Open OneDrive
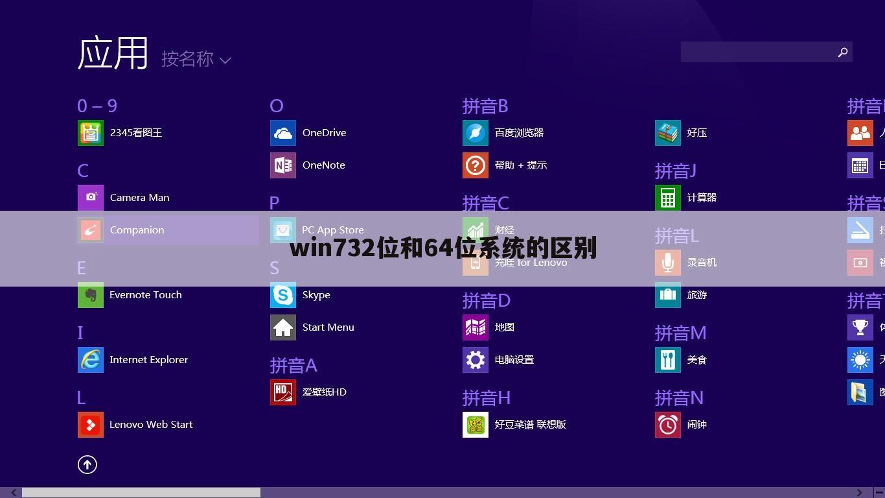This screenshot has height=498, width=885. pyautogui.click(x=311, y=132)
